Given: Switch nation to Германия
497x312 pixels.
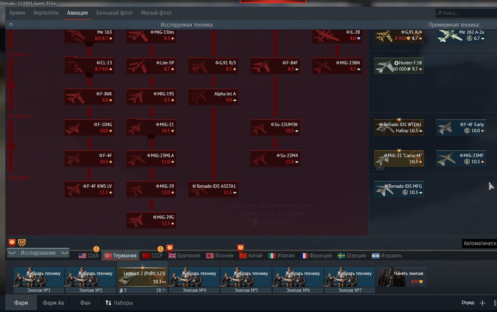Looking at the screenshot, I should click(x=121, y=255).
